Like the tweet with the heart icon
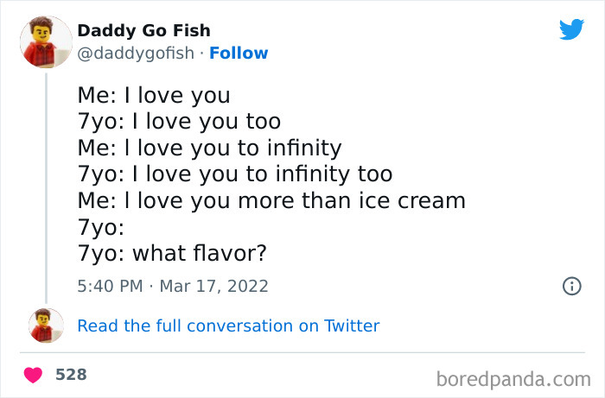 point(34,376)
